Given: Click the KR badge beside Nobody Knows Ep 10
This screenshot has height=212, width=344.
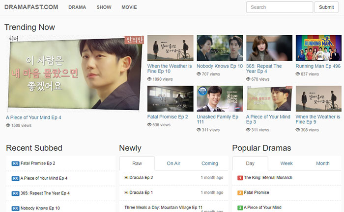Looking at the screenshot, I should click(15, 208).
